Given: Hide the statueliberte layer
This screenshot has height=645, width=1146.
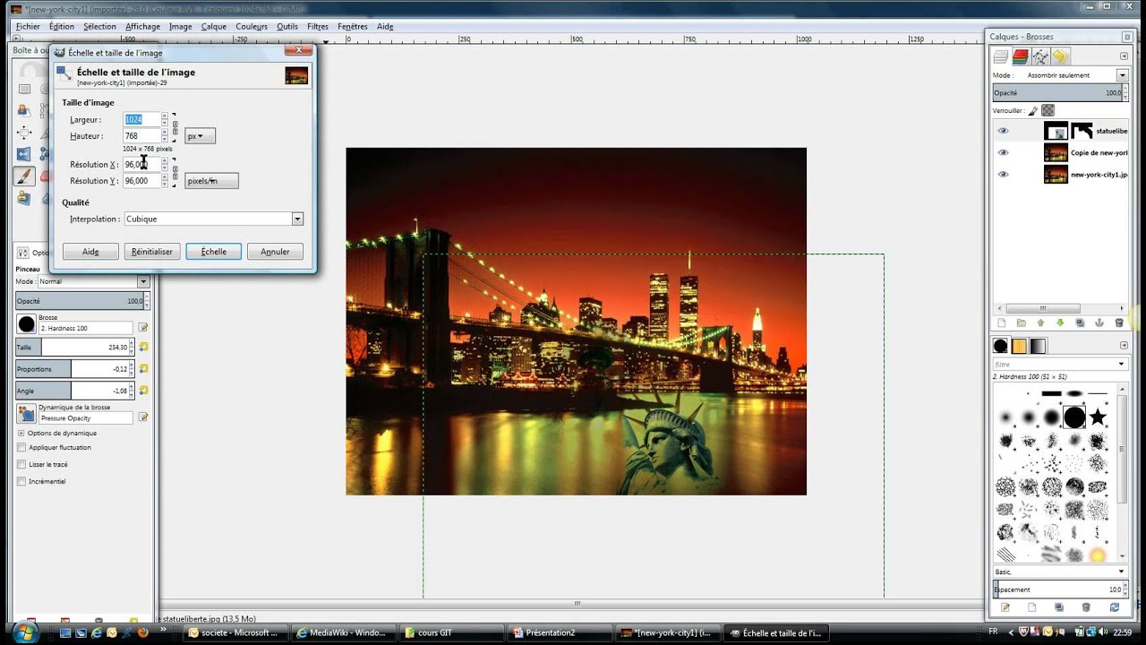Looking at the screenshot, I should [x=1003, y=131].
